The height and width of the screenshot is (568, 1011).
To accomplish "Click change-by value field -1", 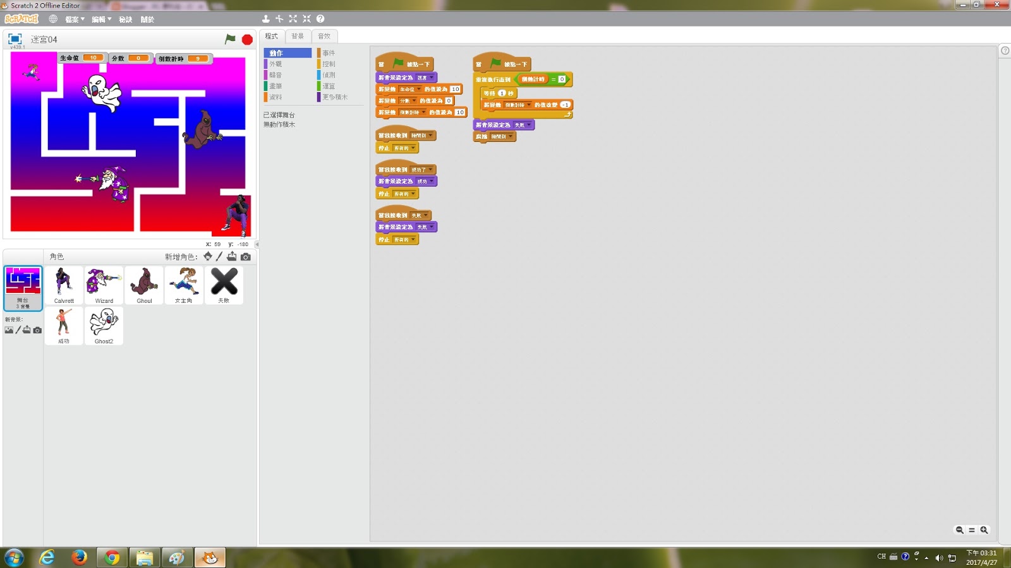I will click(565, 105).
